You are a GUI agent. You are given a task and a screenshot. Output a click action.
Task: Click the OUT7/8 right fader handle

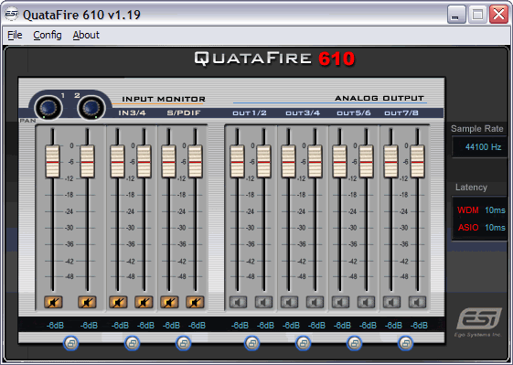(418, 162)
